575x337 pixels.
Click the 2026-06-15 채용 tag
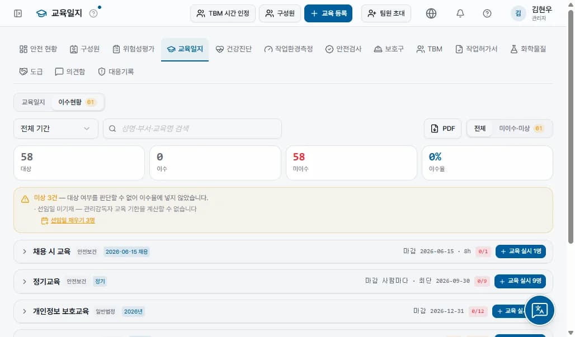[x=126, y=251]
